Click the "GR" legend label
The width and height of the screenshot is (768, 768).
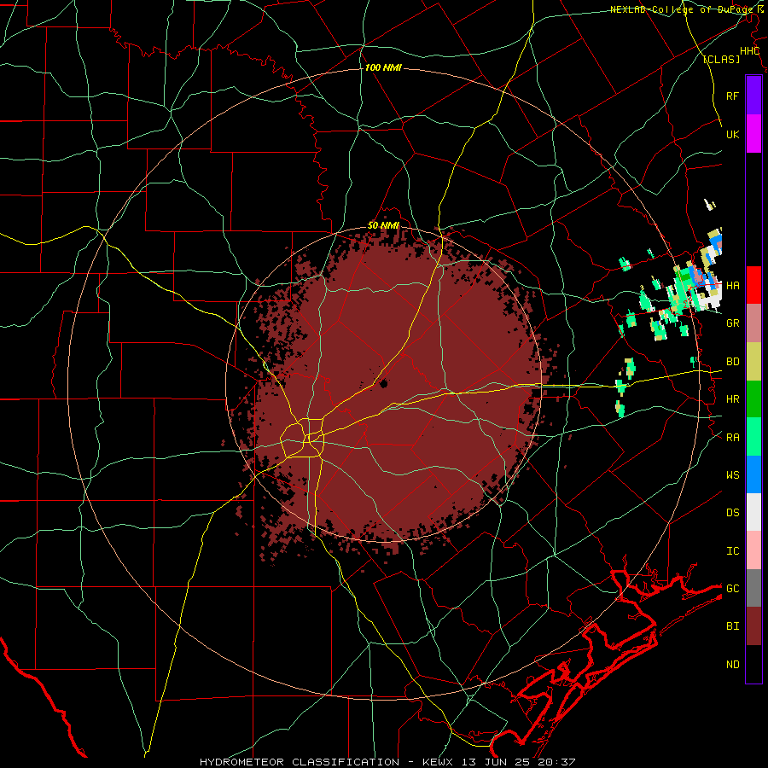tap(732, 323)
